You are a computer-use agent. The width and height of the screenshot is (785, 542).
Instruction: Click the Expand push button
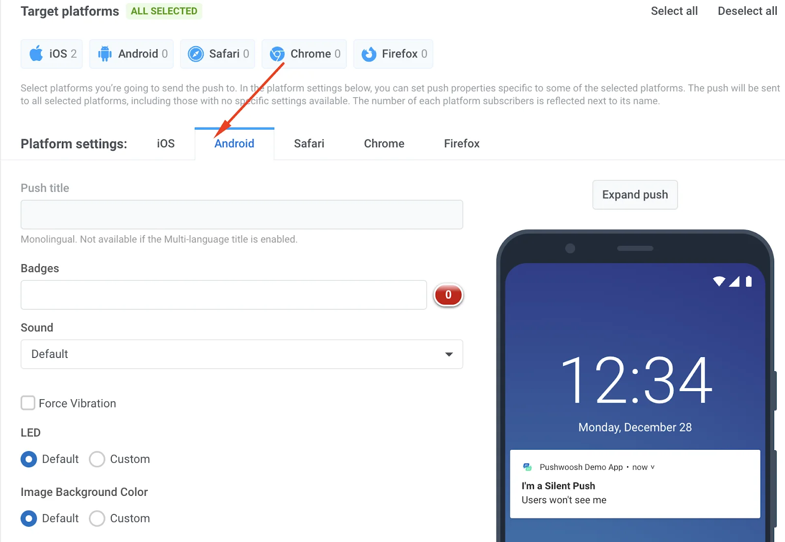pyautogui.click(x=635, y=195)
